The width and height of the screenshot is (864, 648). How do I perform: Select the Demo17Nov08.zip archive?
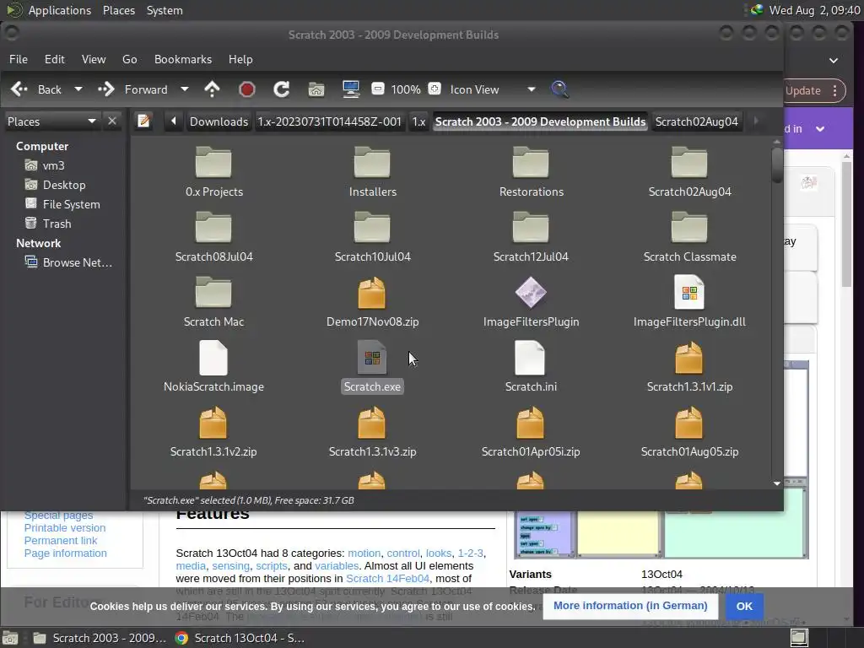click(x=372, y=302)
